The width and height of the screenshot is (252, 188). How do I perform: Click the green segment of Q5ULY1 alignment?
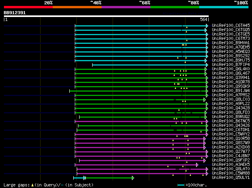(109, 178)
